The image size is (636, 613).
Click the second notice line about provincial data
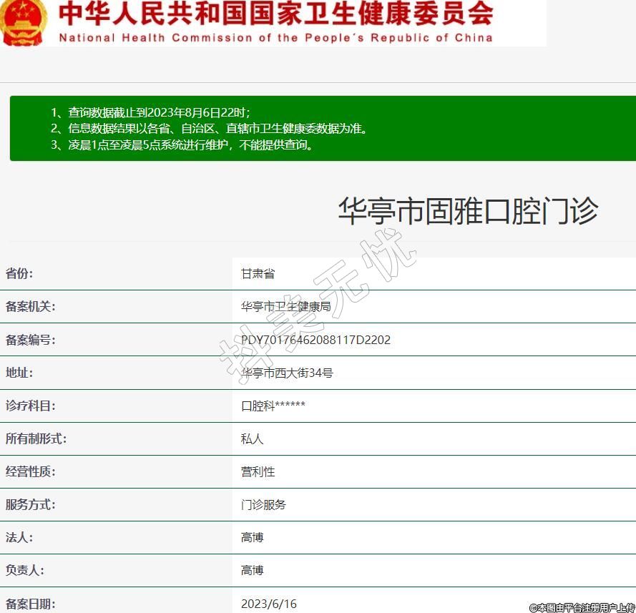[209, 129]
